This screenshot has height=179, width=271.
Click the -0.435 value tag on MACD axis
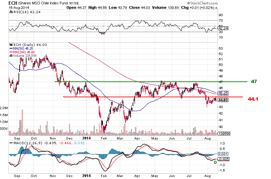click(x=224, y=159)
